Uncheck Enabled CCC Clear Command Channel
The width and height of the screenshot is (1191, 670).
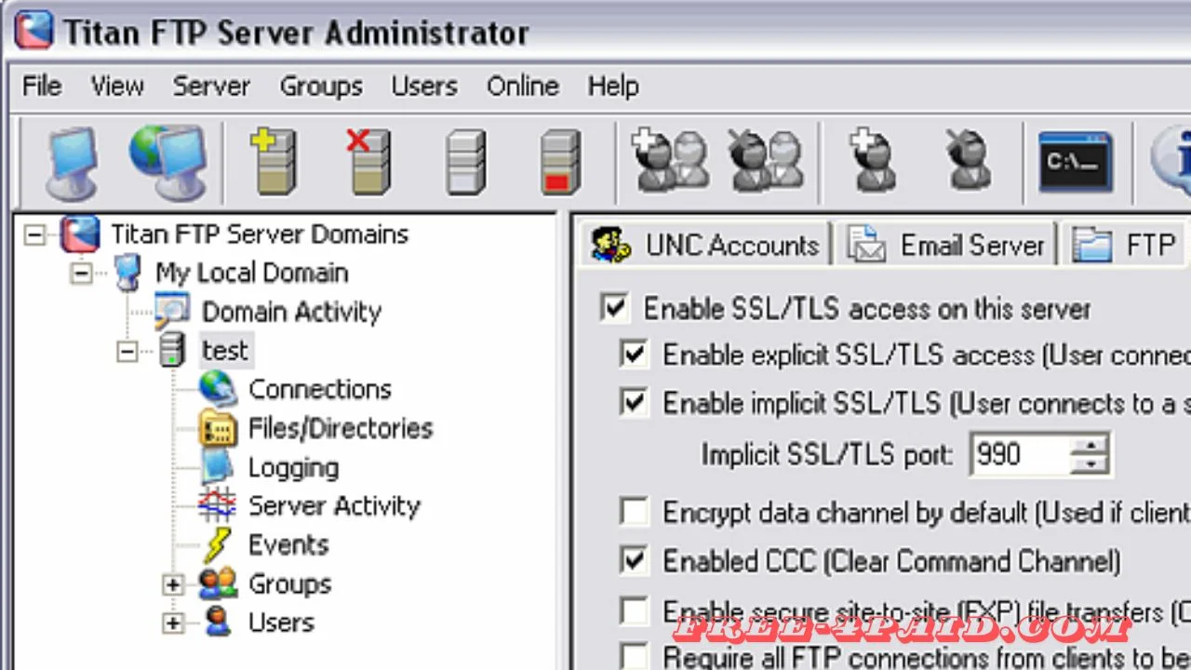click(x=634, y=560)
